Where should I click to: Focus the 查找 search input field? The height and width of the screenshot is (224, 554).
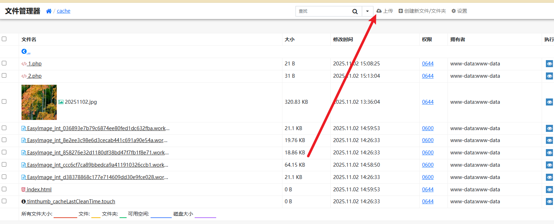323,11
